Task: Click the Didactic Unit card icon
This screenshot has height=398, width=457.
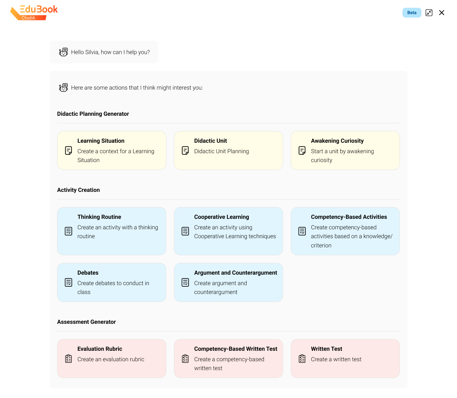Action: [x=185, y=151]
